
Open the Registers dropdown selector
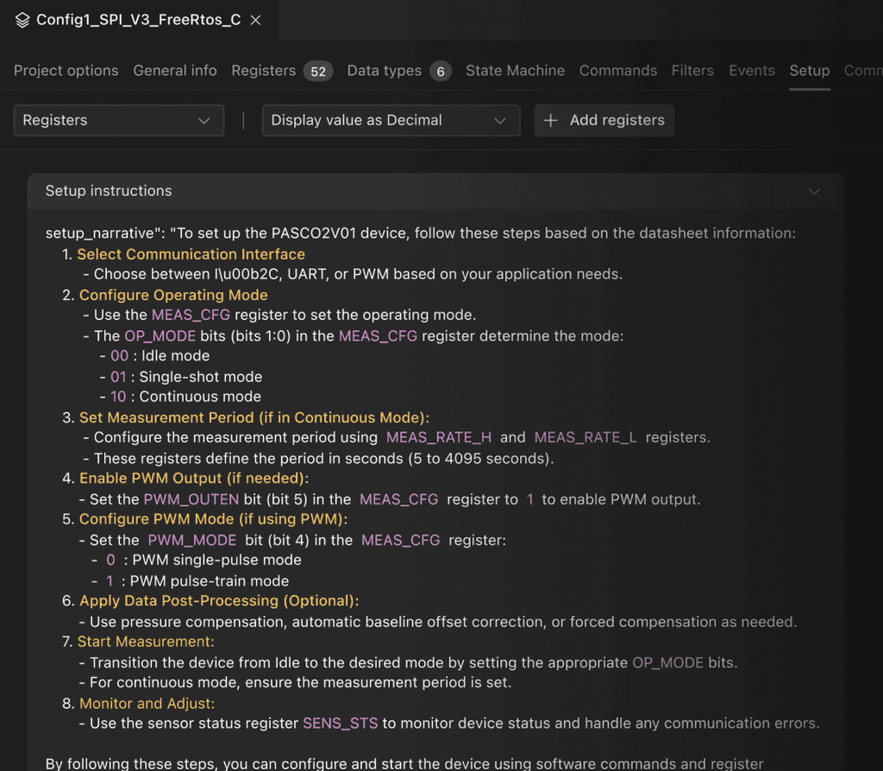click(119, 121)
